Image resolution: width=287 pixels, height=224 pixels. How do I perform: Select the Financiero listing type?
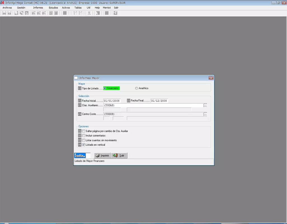(111, 88)
